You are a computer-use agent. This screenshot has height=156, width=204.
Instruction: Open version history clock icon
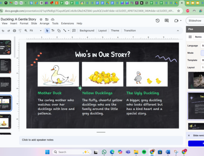[157, 20]
